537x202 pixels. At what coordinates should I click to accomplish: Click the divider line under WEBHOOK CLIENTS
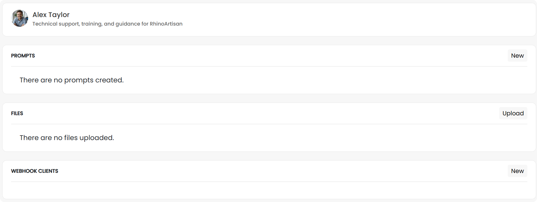(x=269, y=182)
